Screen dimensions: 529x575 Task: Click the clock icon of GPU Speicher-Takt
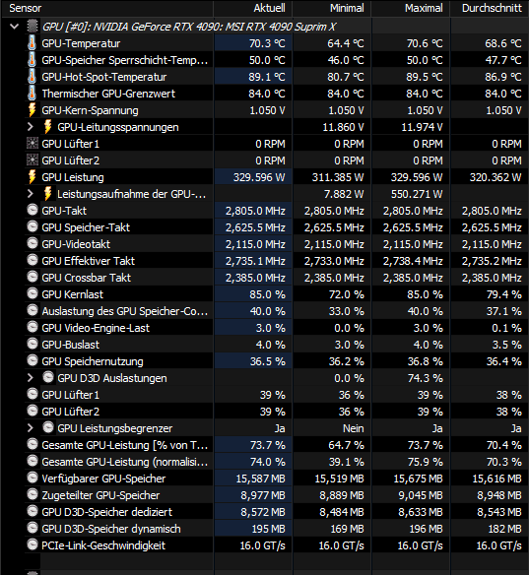tap(33, 226)
